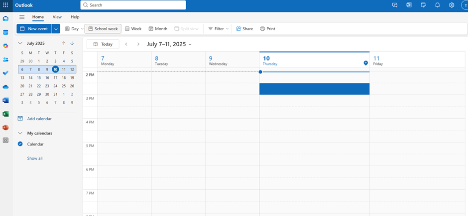Collapse the My calendars section
This screenshot has height=216, width=468.
pyautogui.click(x=20, y=133)
